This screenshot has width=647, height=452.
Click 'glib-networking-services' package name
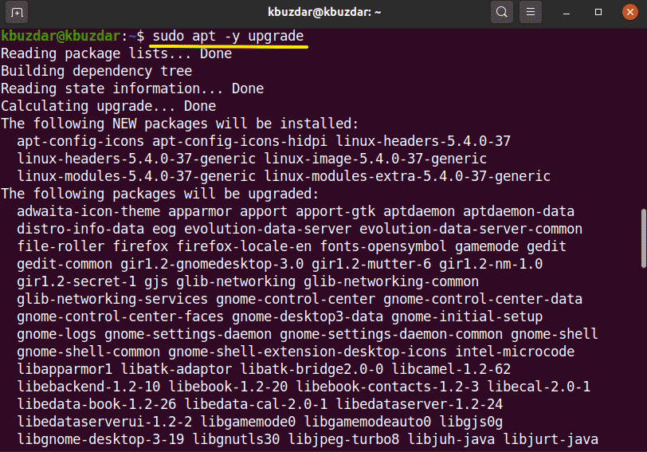112,299
